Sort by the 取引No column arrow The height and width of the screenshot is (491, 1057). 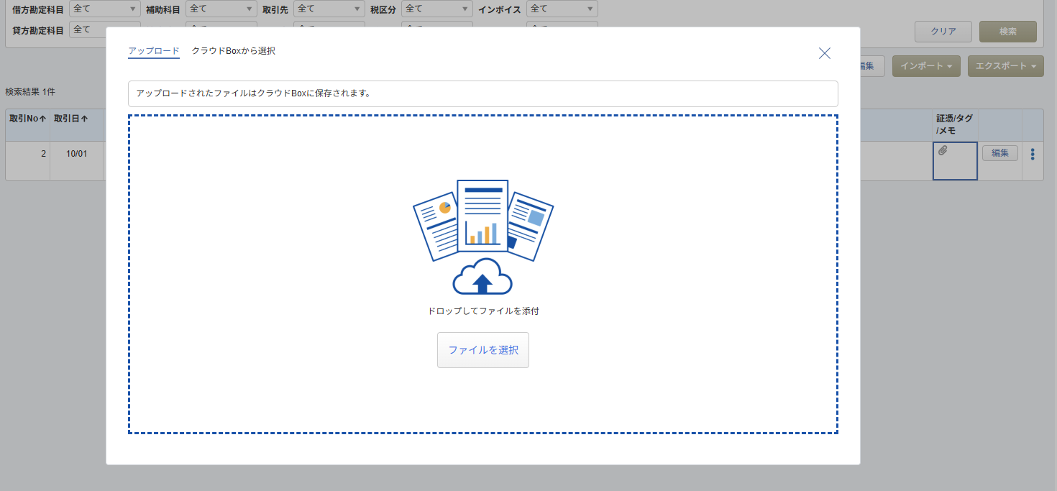43,119
